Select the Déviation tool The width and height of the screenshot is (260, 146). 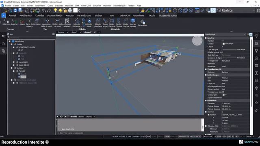click(x=37, y=22)
